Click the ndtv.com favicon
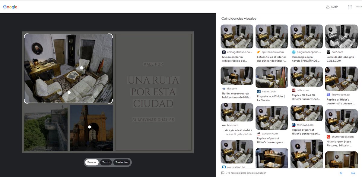362x177 pixels. (294, 90)
